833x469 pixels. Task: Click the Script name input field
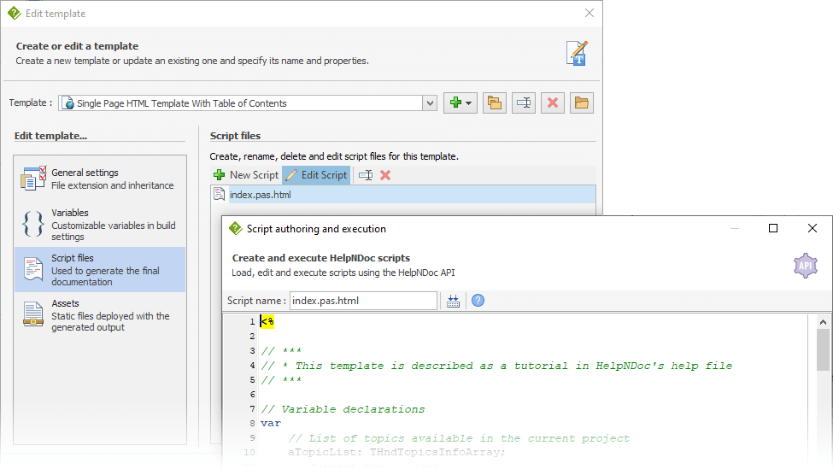coord(363,301)
